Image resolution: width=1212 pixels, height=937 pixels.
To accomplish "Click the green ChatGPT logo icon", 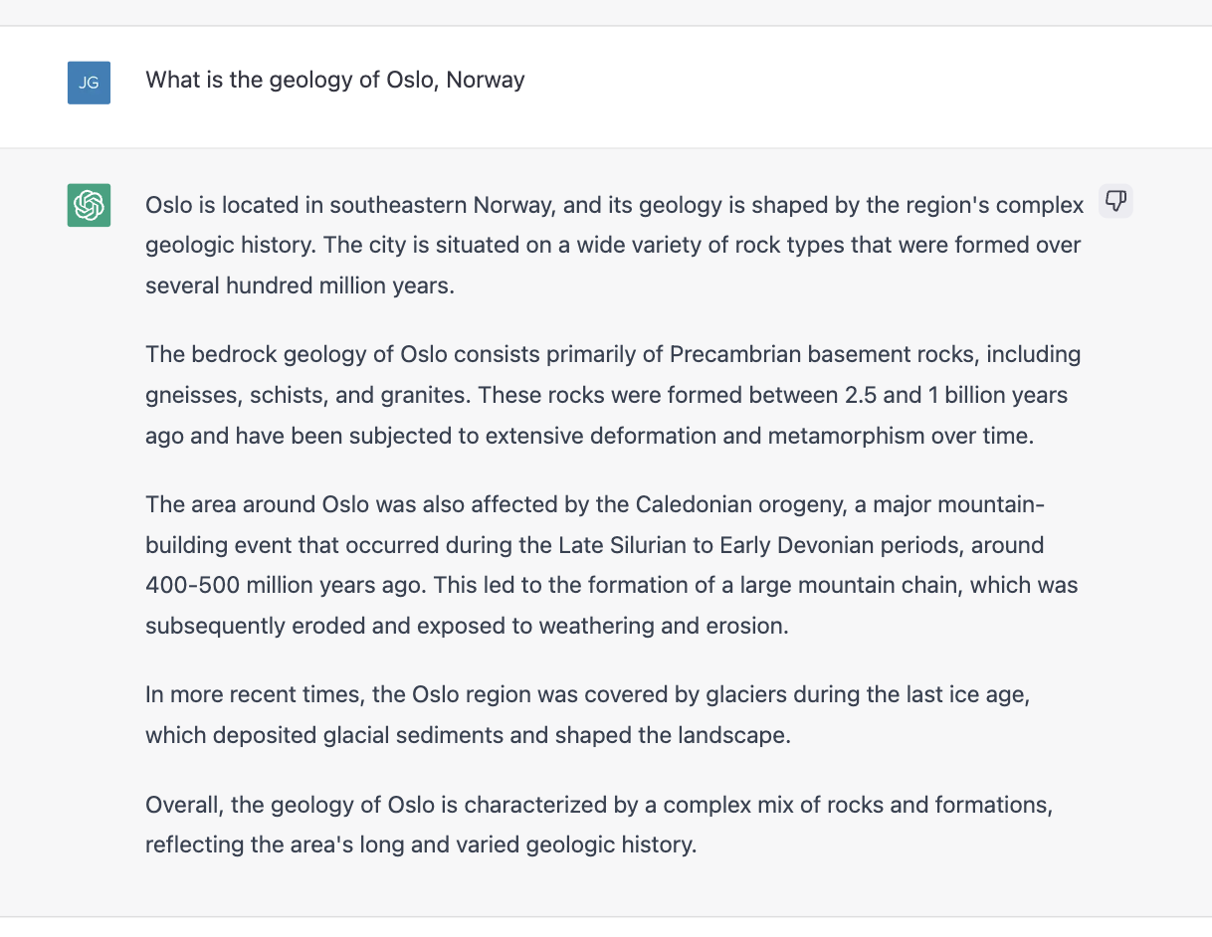I will click(x=89, y=205).
